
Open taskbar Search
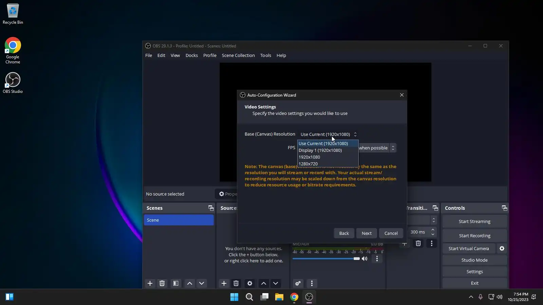click(249, 297)
